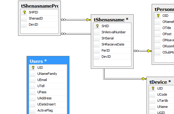Select the SHAmvalNumber column
Image resolution: width=174 pixels, height=114 pixels.
point(112,32)
